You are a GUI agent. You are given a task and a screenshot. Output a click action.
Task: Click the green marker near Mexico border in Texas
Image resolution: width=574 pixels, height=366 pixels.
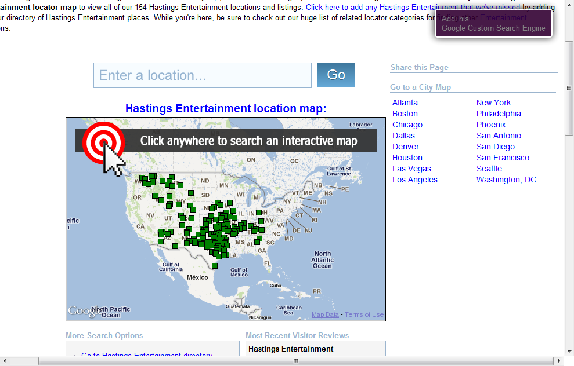point(215,266)
